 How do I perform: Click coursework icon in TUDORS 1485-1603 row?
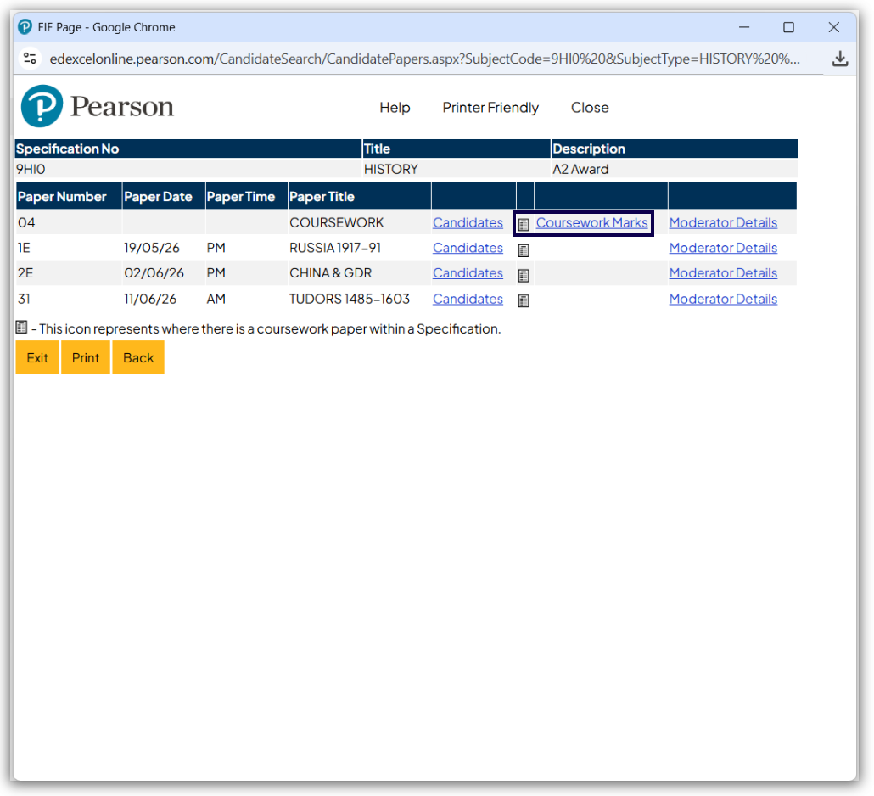pyautogui.click(x=524, y=300)
